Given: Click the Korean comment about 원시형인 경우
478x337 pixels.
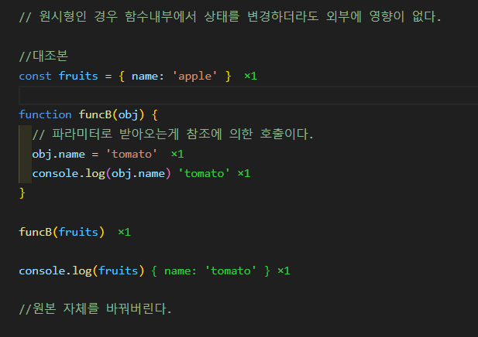Looking at the screenshot, I should pyautogui.click(x=230, y=16).
